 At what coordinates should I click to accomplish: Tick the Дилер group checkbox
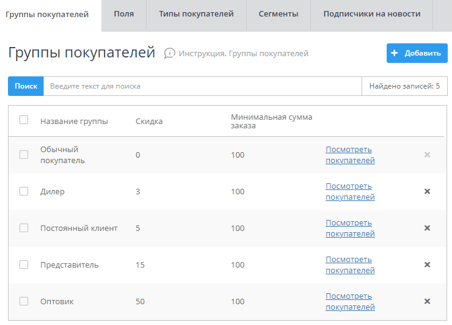24,191
